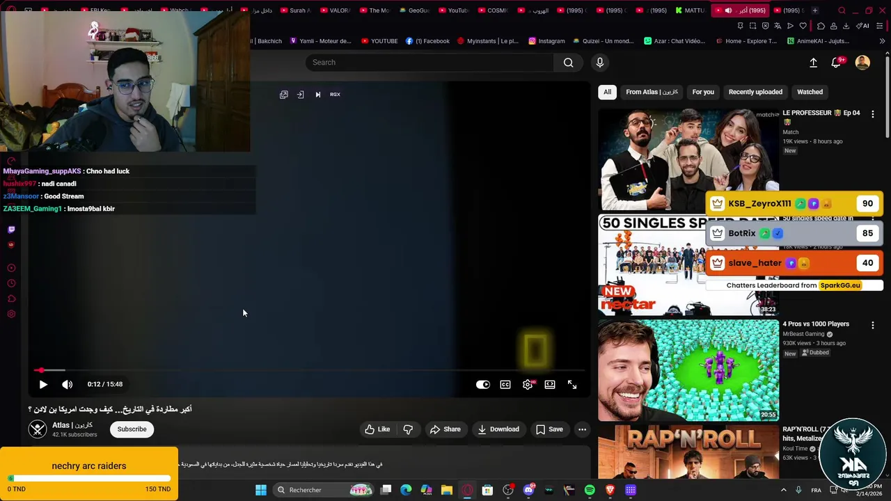Open the sidebar settings gear icon
Viewport: 891px width, 501px height.
[x=11, y=314]
